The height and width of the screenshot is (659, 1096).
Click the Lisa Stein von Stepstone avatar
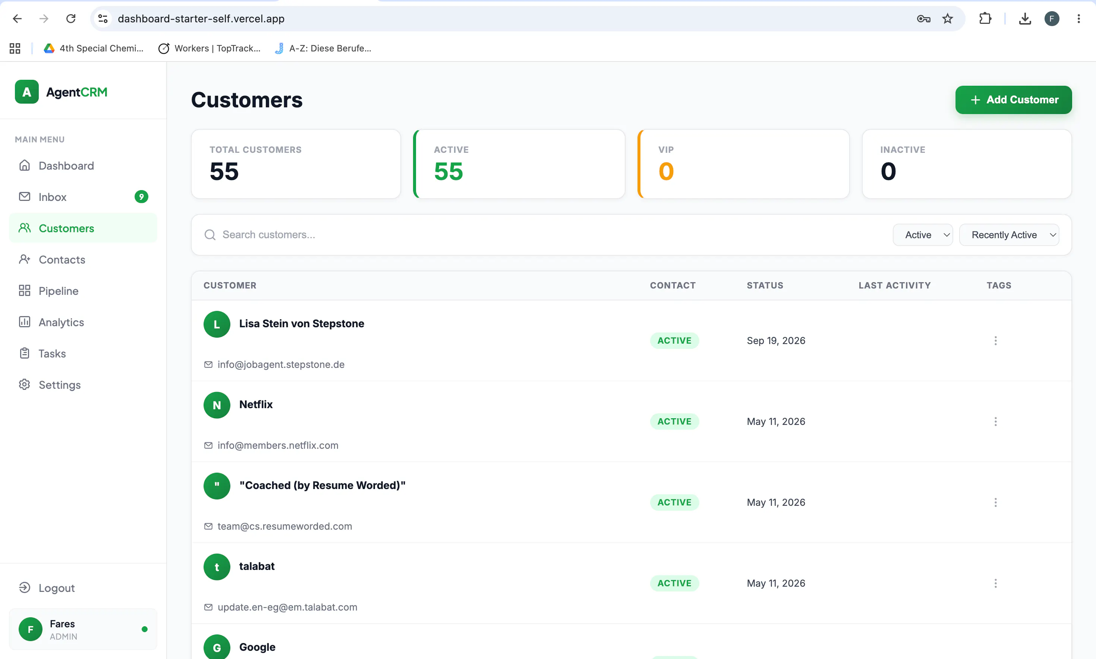tap(217, 324)
